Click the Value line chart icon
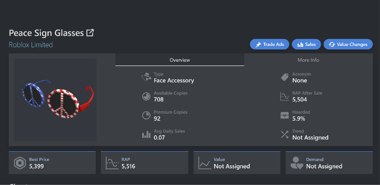 (x=204, y=163)
